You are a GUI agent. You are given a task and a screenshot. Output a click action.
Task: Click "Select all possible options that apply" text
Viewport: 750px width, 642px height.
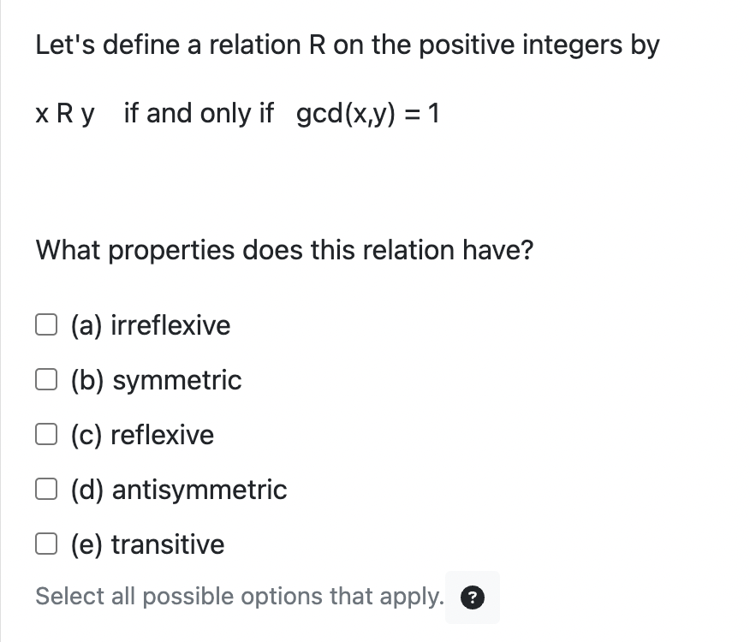click(237, 597)
